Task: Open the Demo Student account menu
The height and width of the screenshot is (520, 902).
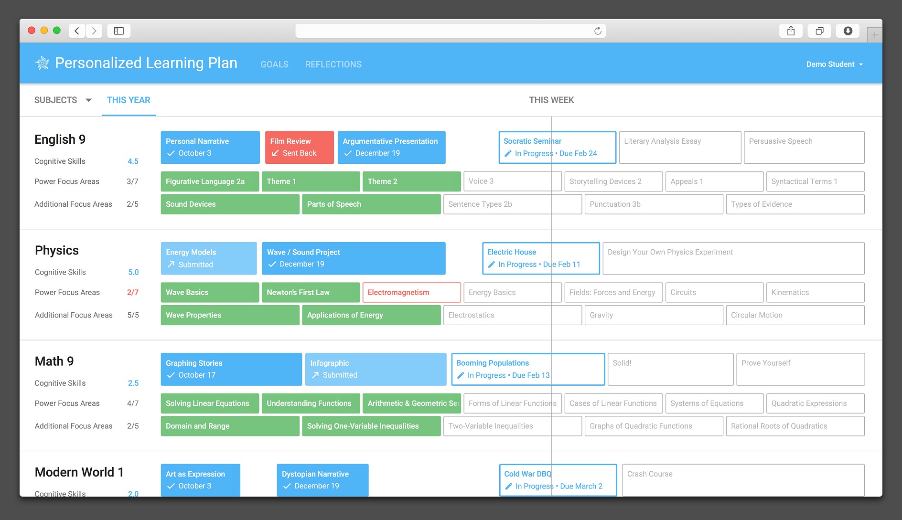Action: pyautogui.click(x=834, y=64)
